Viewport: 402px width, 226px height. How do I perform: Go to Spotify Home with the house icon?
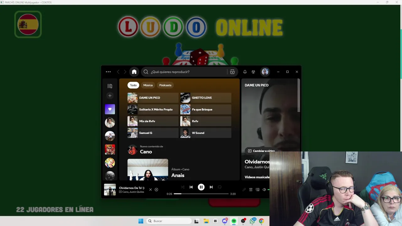point(134,72)
